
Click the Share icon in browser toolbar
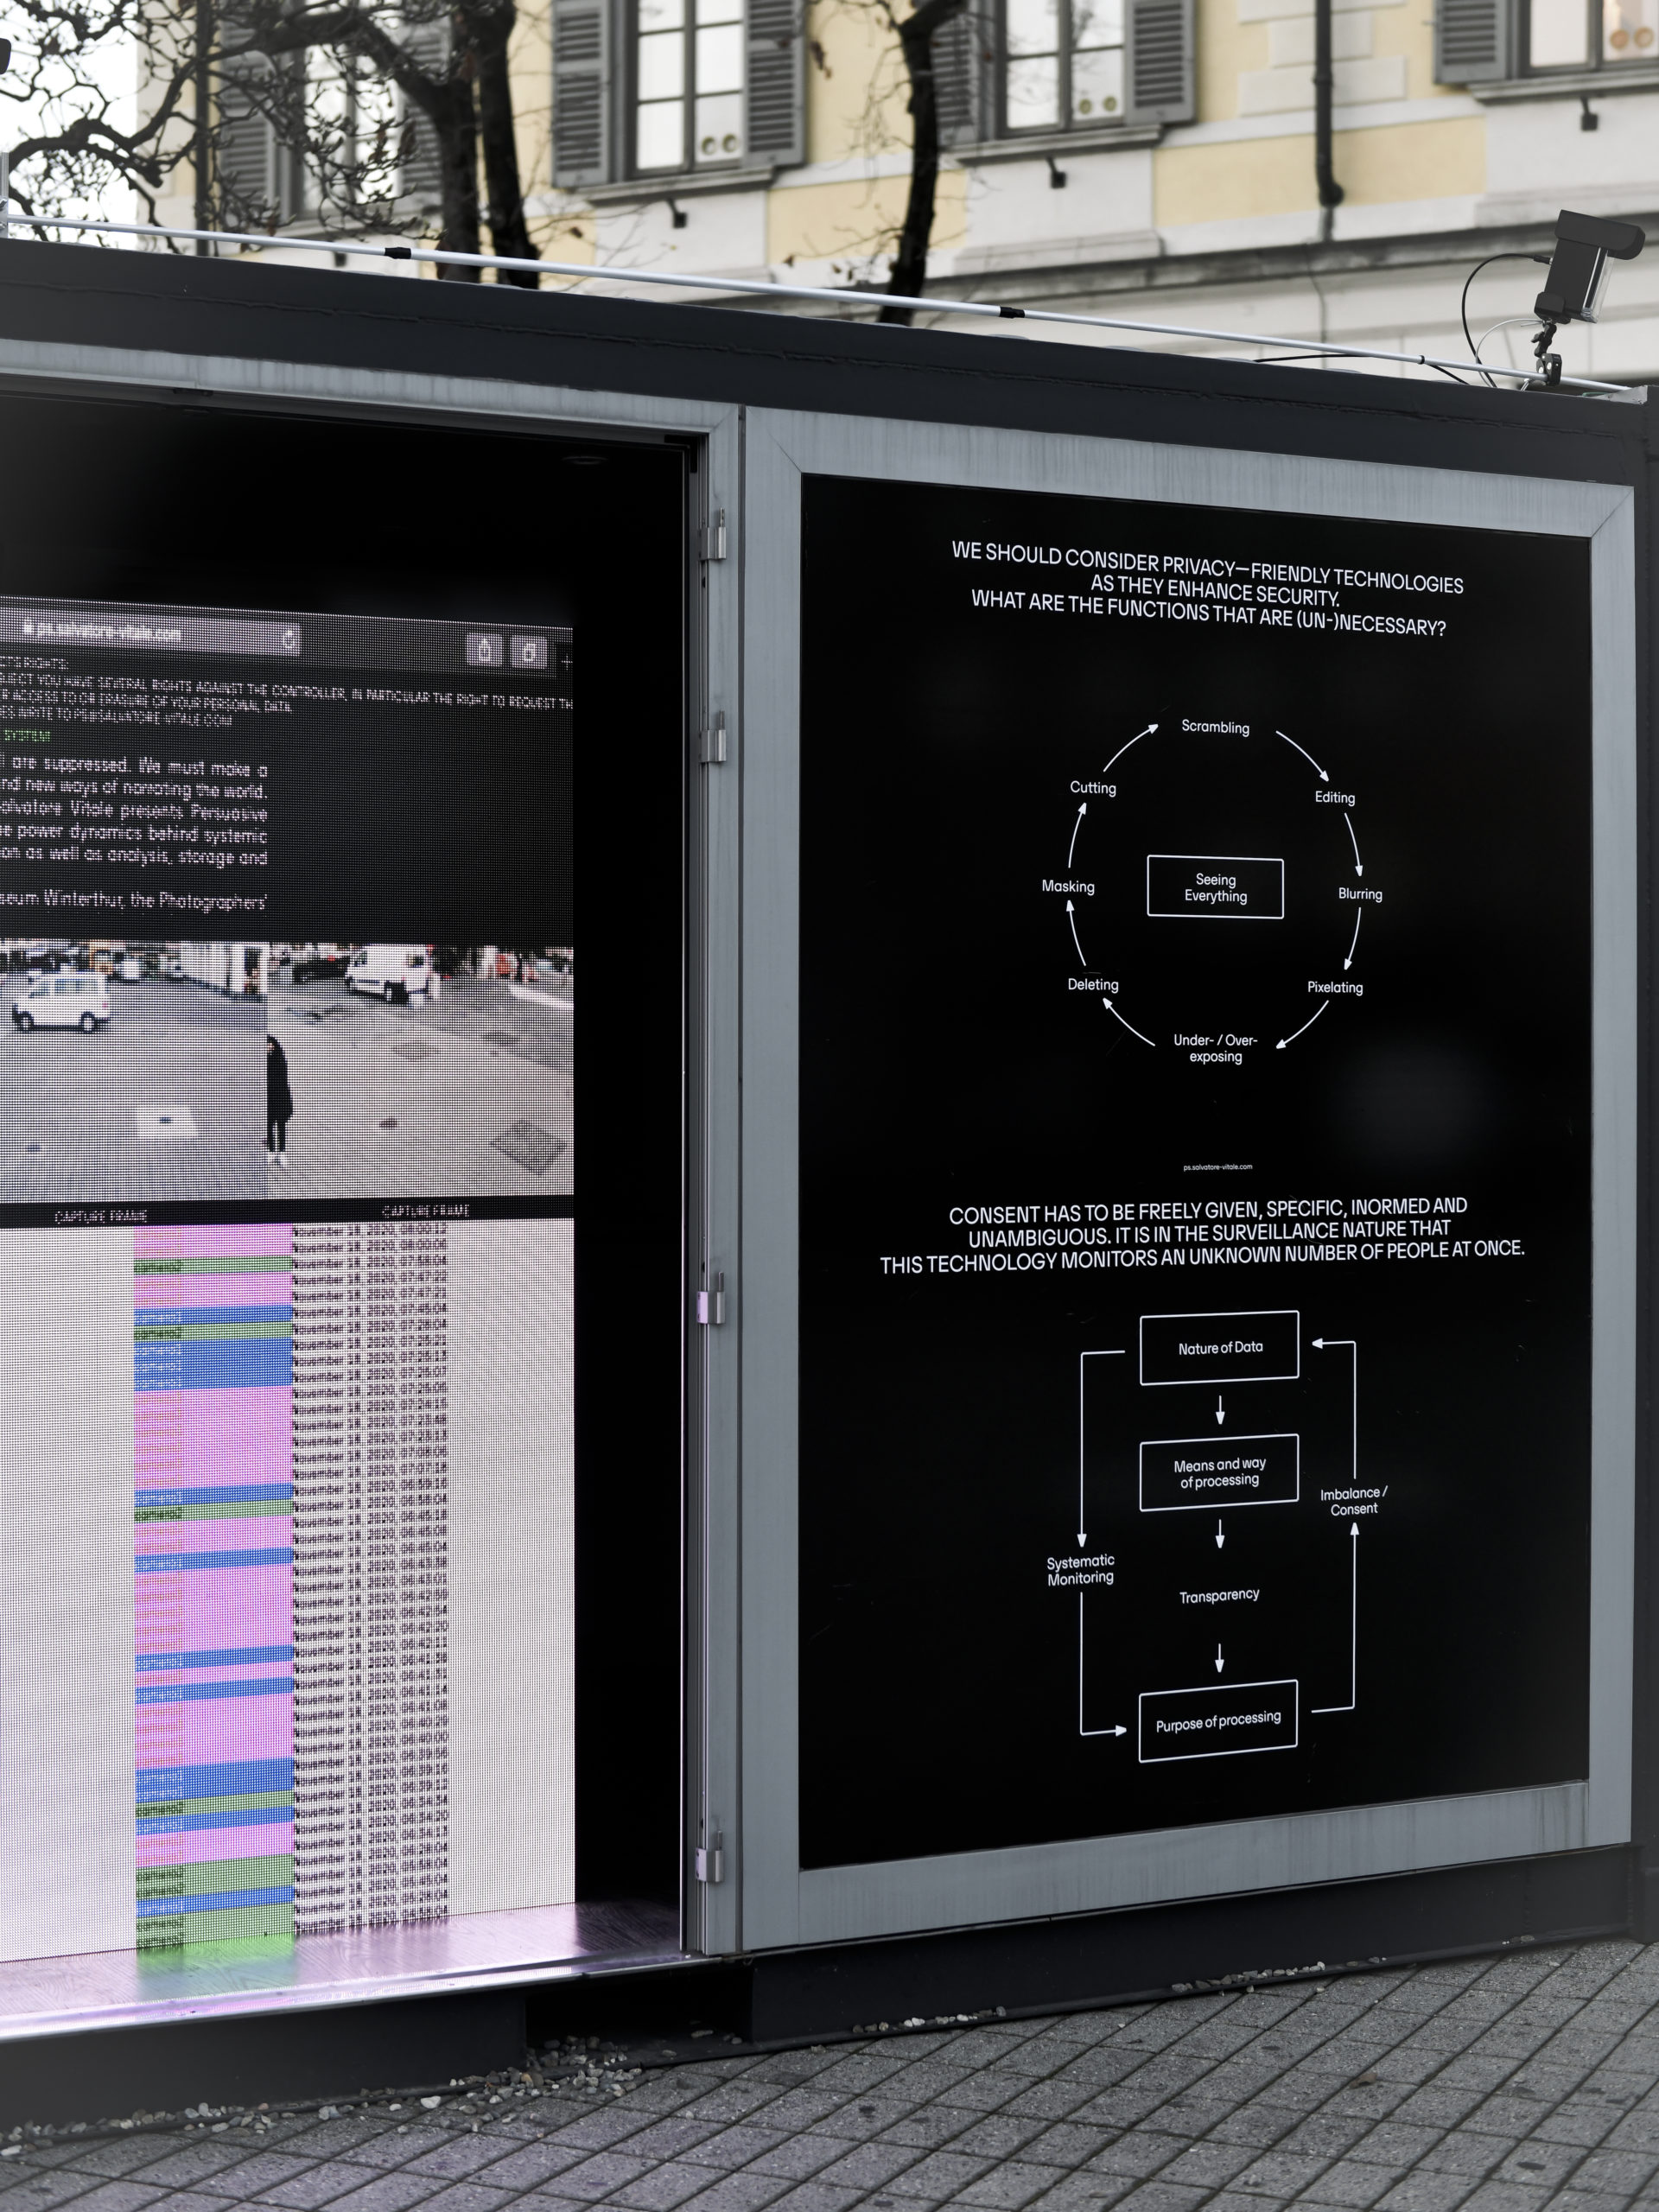pyautogui.click(x=484, y=651)
